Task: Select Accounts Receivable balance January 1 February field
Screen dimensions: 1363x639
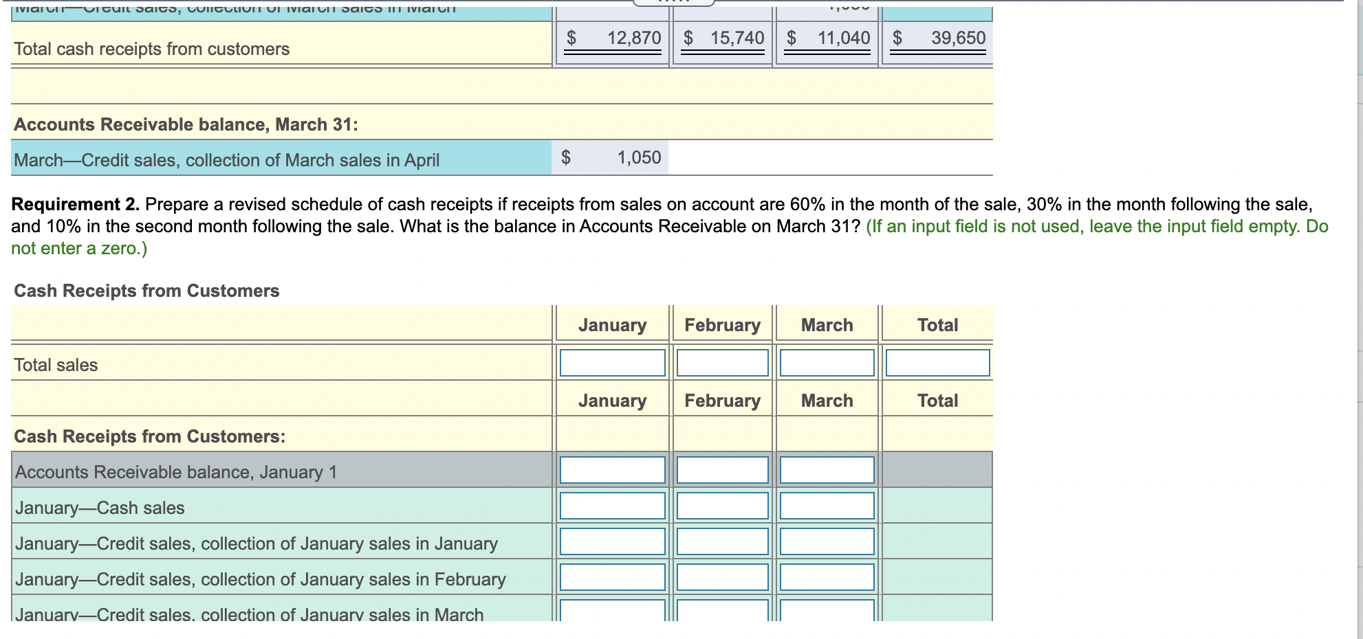Action: click(723, 470)
